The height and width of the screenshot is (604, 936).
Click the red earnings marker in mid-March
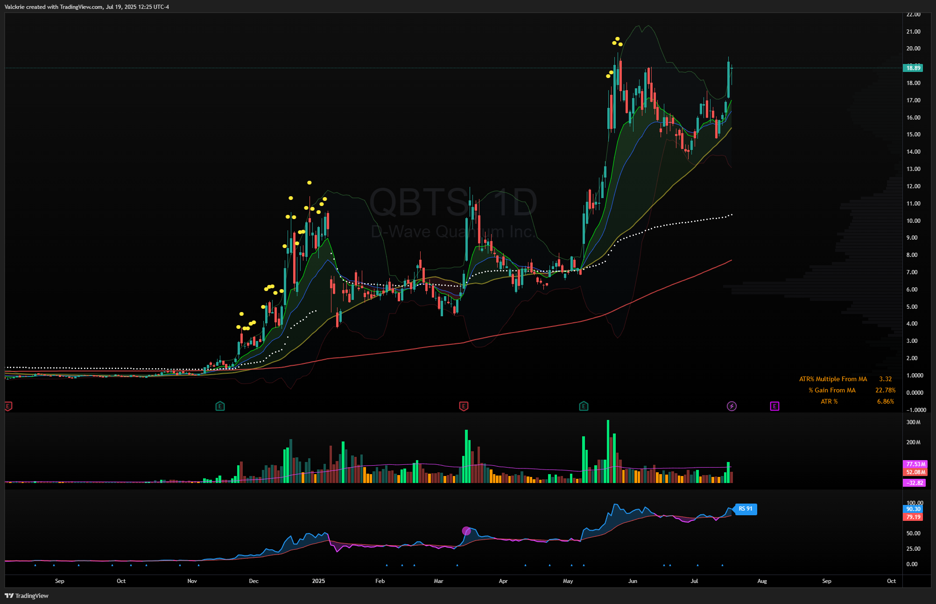[x=464, y=406]
